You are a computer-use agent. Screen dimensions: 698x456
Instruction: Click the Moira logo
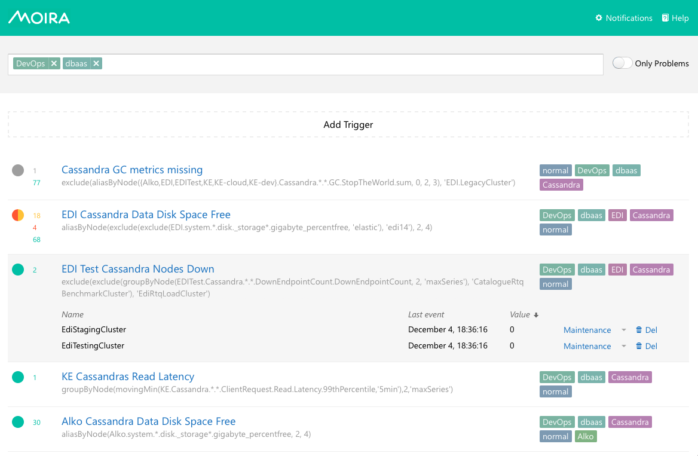39,17
